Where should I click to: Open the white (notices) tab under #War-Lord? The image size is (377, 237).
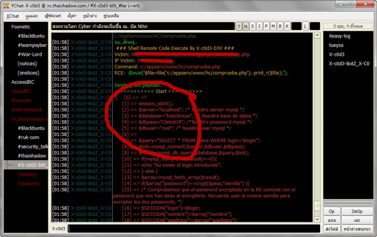click(x=27, y=63)
